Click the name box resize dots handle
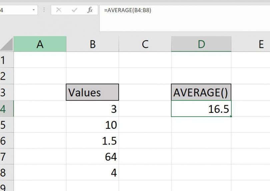The image size is (270, 191). pos(44,10)
